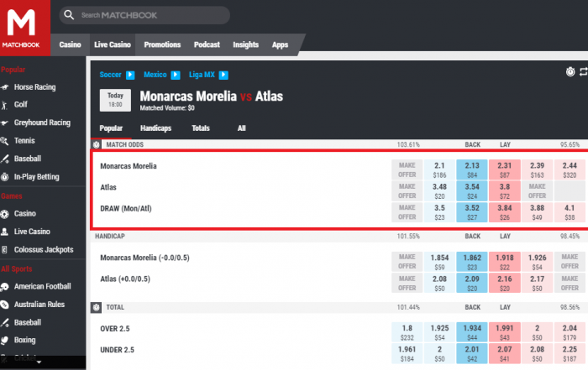Click the Live Casino dealer icon
The width and height of the screenshot is (588, 370).
coord(4,232)
